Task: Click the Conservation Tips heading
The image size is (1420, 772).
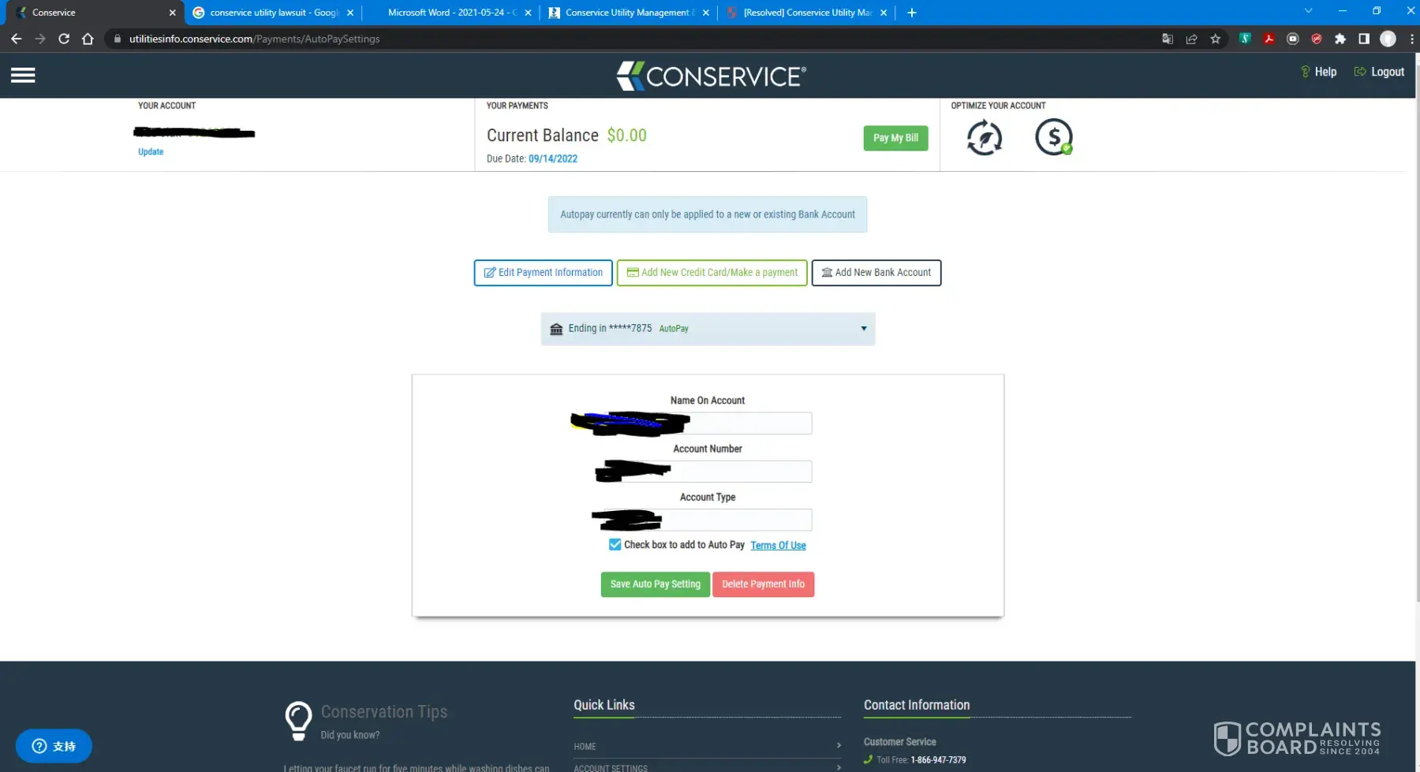Action: [x=384, y=712]
